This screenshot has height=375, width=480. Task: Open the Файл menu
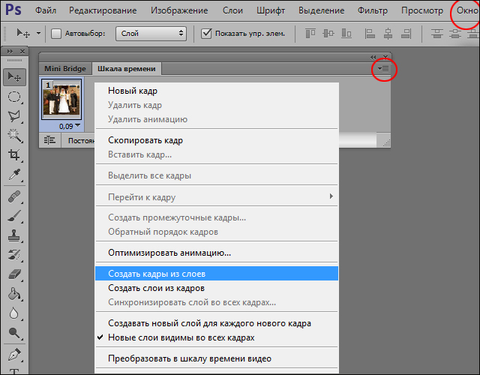(46, 10)
